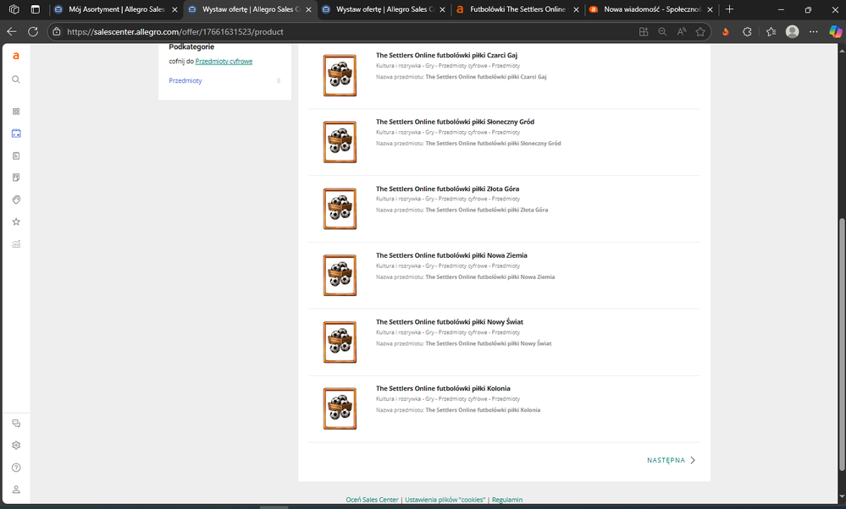Screen dimensions: 846x509
Task: Select the Przedmioty subcategory
Action: coord(185,81)
